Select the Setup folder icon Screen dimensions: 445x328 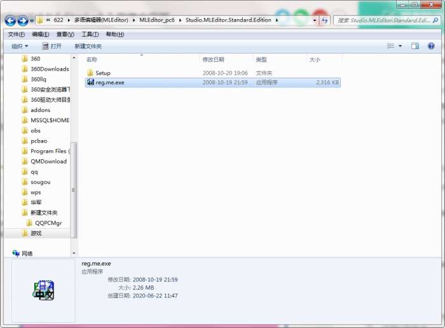click(90, 73)
